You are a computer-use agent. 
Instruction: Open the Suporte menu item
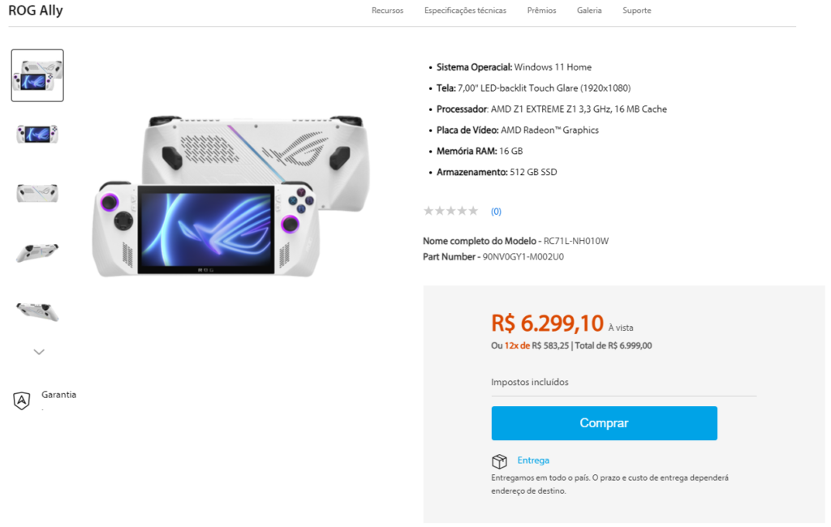tap(636, 11)
